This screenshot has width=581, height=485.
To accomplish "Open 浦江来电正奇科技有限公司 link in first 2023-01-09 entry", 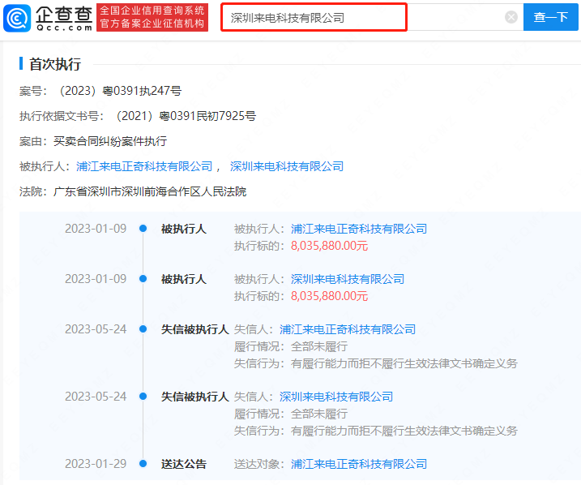I will pos(359,229).
